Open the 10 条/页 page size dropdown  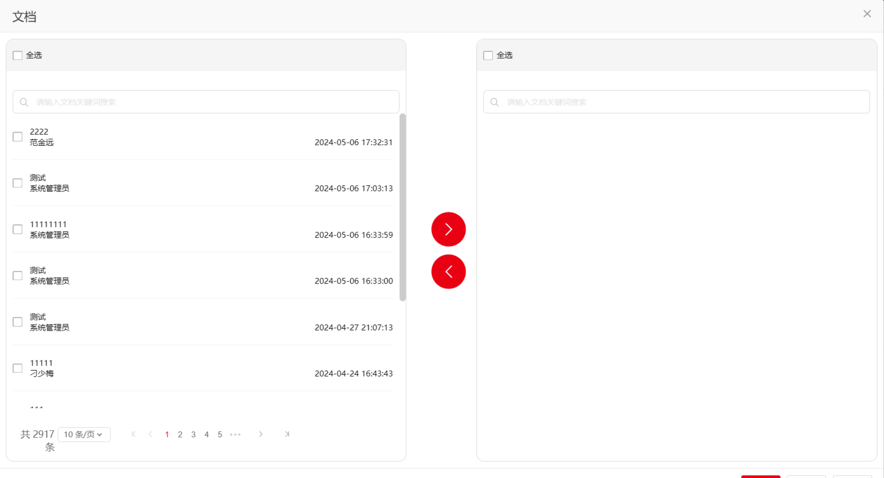[x=84, y=434]
